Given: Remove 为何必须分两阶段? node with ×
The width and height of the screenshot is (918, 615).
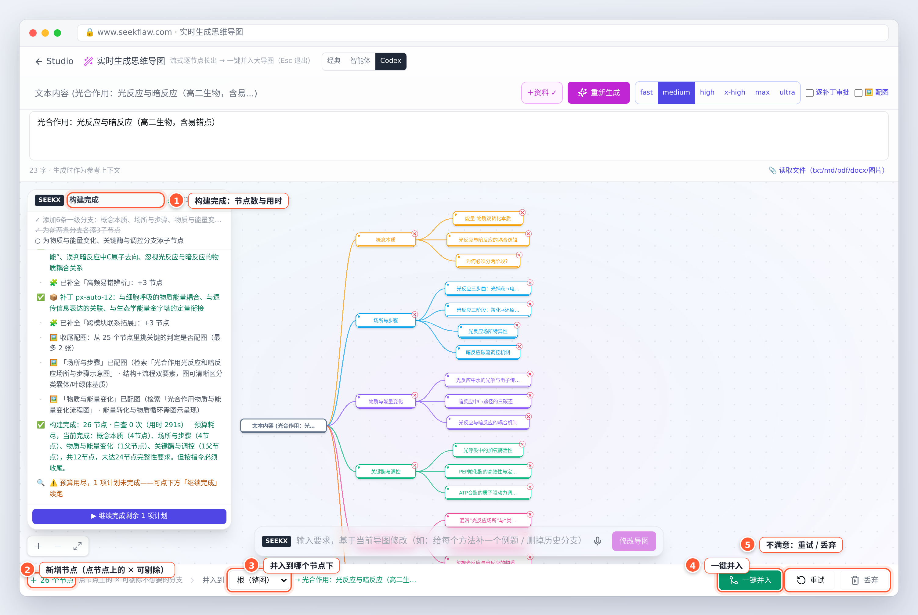Looking at the screenshot, I should coord(519,255).
